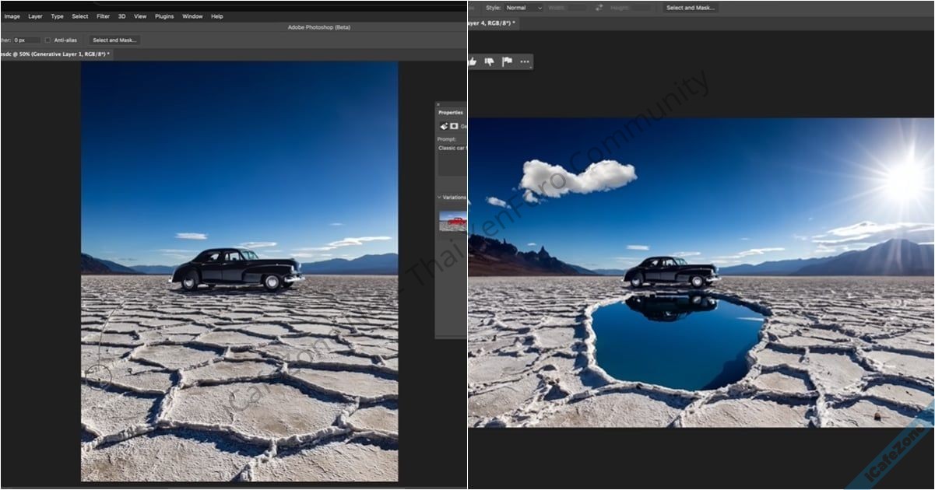Viewport: 935px width, 490px height.
Task: Select the red car variation thumbnail
Action: point(453,222)
